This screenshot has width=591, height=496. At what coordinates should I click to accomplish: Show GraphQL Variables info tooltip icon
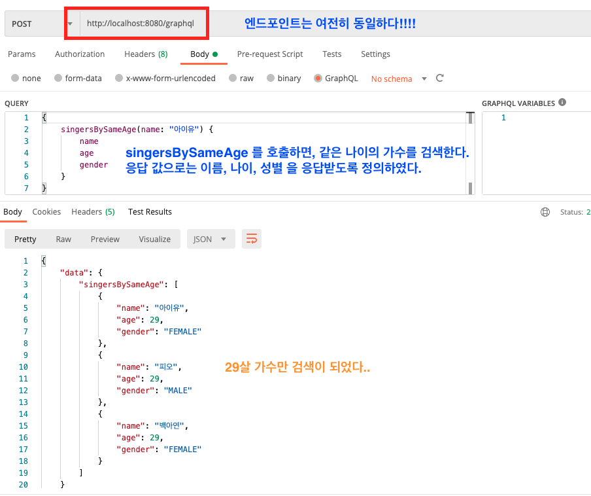click(x=562, y=102)
